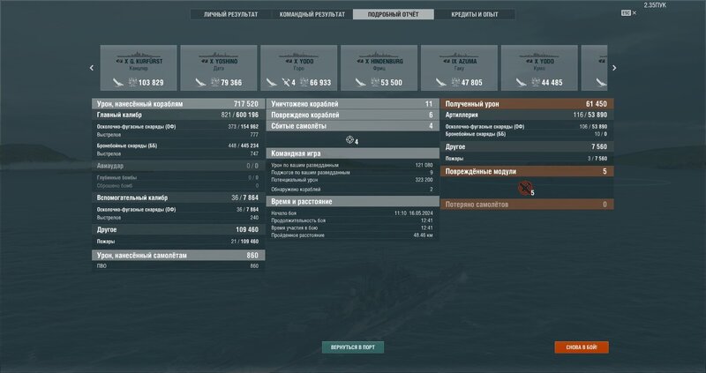The width and height of the screenshot is (706, 373).
Task: Click the damage icon beside 44 485 on Yodo card
Action: click(536, 82)
